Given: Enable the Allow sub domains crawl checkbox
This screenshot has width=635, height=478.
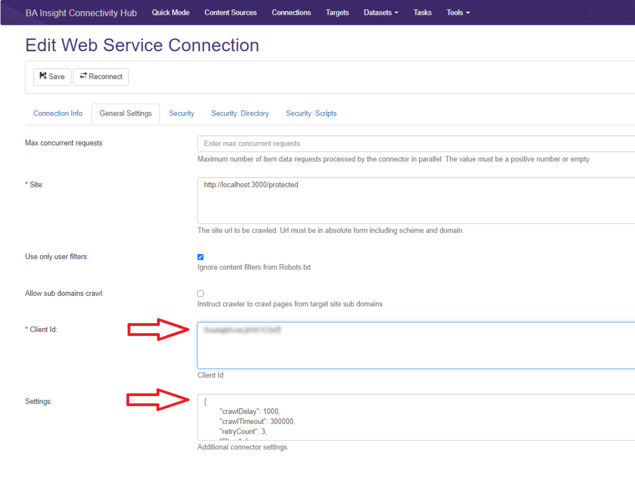Looking at the screenshot, I should coord(200,294).
